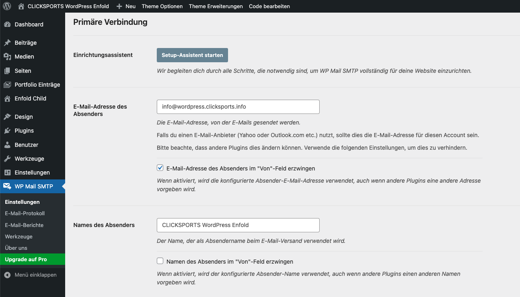
Task: Click the Plugins plug icon
Action: [x=7, y=131]
